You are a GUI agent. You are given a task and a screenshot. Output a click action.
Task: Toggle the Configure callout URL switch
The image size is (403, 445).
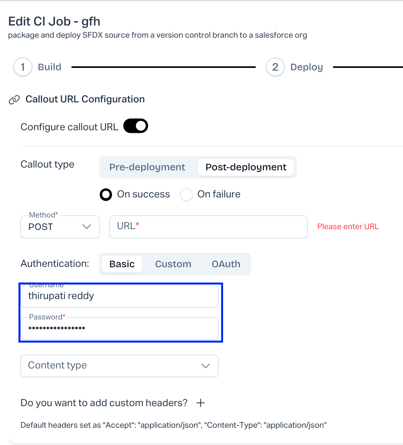[x=136, y=126]
